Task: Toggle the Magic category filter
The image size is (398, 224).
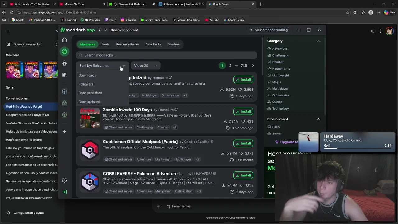Action: point(274,82)
